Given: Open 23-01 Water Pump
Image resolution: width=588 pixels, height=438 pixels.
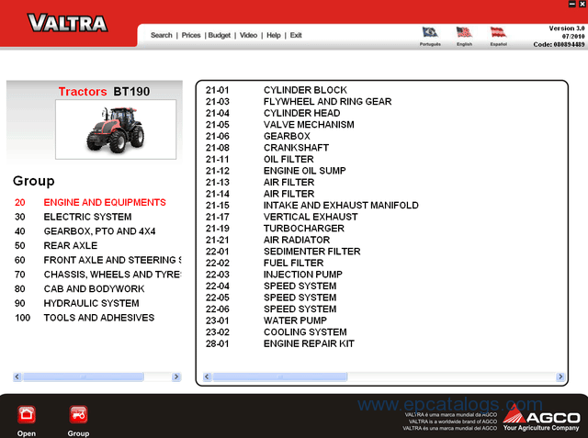Looking at the screenshot, I should 266,320.
